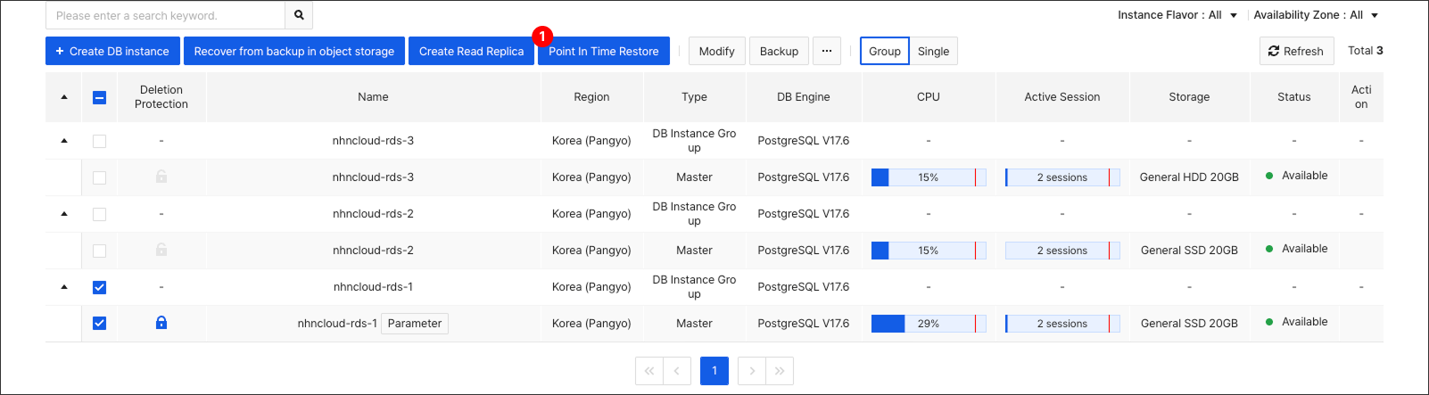This screenshot has width=1429, height=395.
Task: Go to the previous page arrow
Action: click(x=677, y=371)
